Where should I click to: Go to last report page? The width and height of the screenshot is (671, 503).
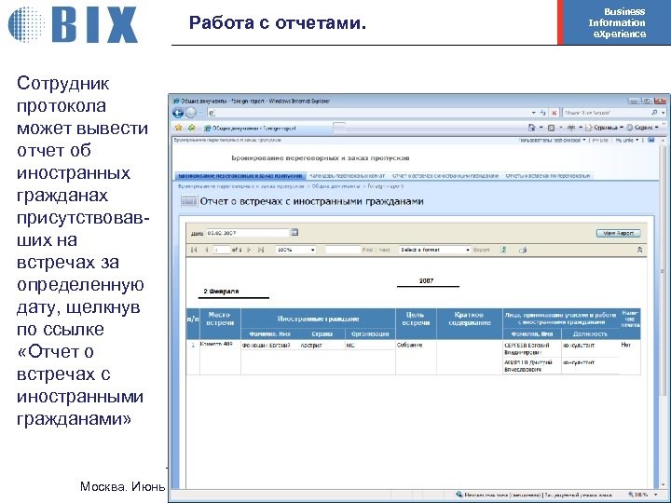click(x=261, y=250)
